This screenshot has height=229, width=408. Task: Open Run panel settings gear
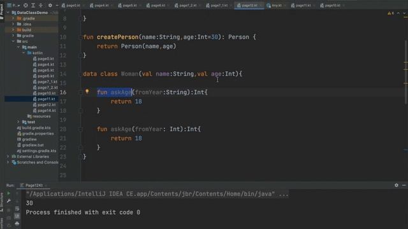click(397, 185)
